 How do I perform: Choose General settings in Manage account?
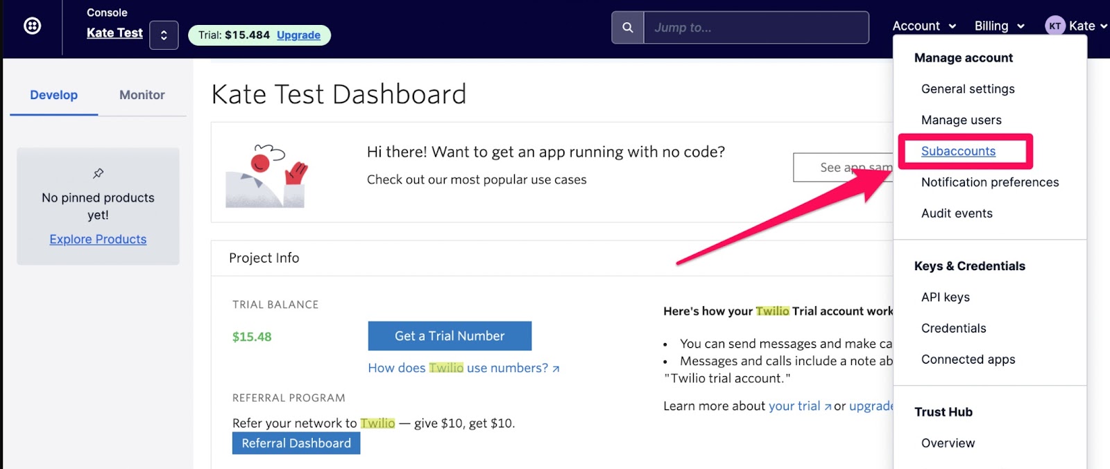pyautogui.click(x=968, y=89)
